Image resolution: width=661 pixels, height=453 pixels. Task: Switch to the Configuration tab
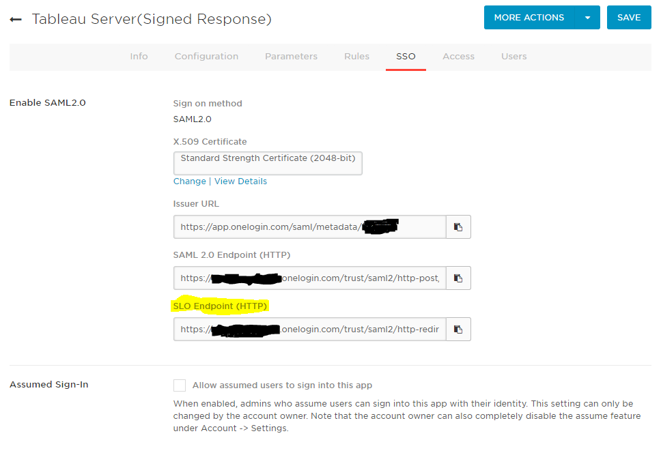point(206,57)
